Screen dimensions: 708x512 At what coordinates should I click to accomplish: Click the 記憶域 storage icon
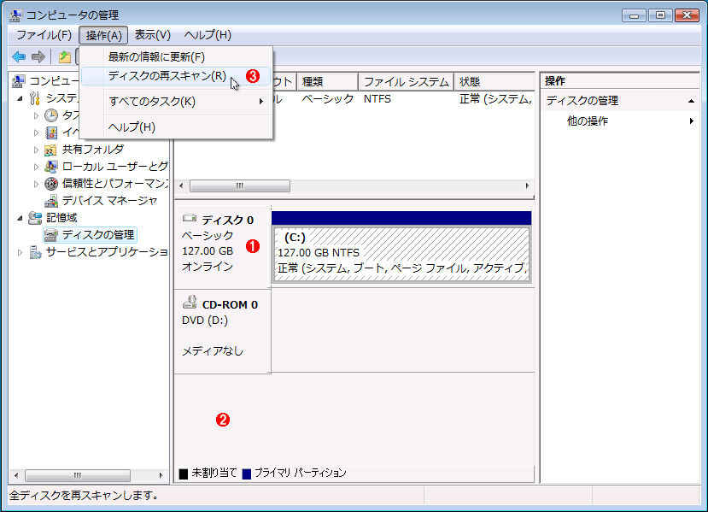[35, 218]
